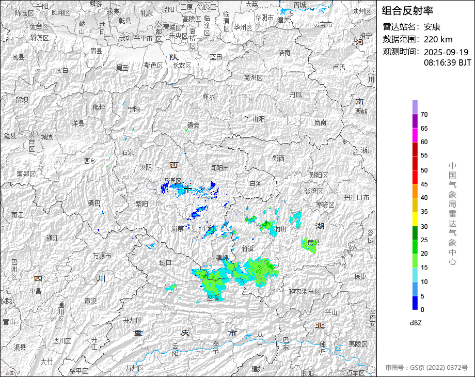Click the 丹凤 map label

pos(295,95)
